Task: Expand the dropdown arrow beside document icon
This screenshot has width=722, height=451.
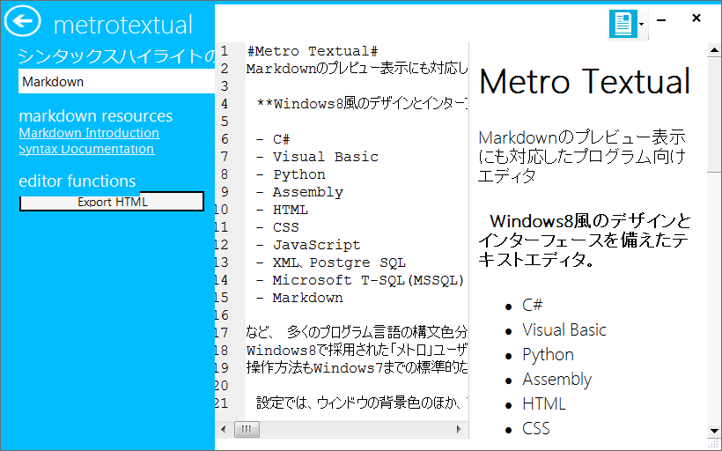Action: click(x=642, y=25)
